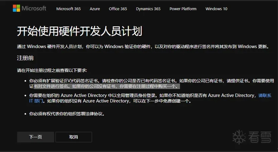Select Office 365 in the navigation bar
The image size is (278, 152).
pyautogui.click(x=118, y=9)
